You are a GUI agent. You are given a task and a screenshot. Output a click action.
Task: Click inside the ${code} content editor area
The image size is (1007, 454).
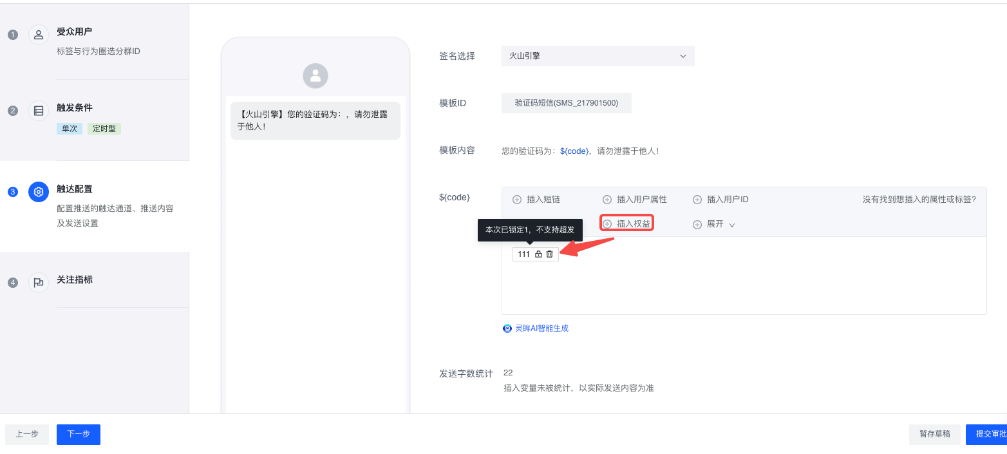pyautogui.click(x=744, y=283)
